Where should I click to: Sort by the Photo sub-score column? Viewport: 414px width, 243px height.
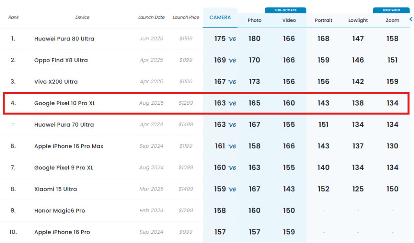coord(255,20)
